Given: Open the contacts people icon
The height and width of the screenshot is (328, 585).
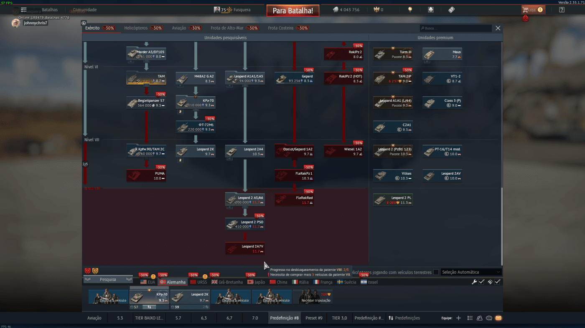Looking at the screenshot, I should 480,318.
